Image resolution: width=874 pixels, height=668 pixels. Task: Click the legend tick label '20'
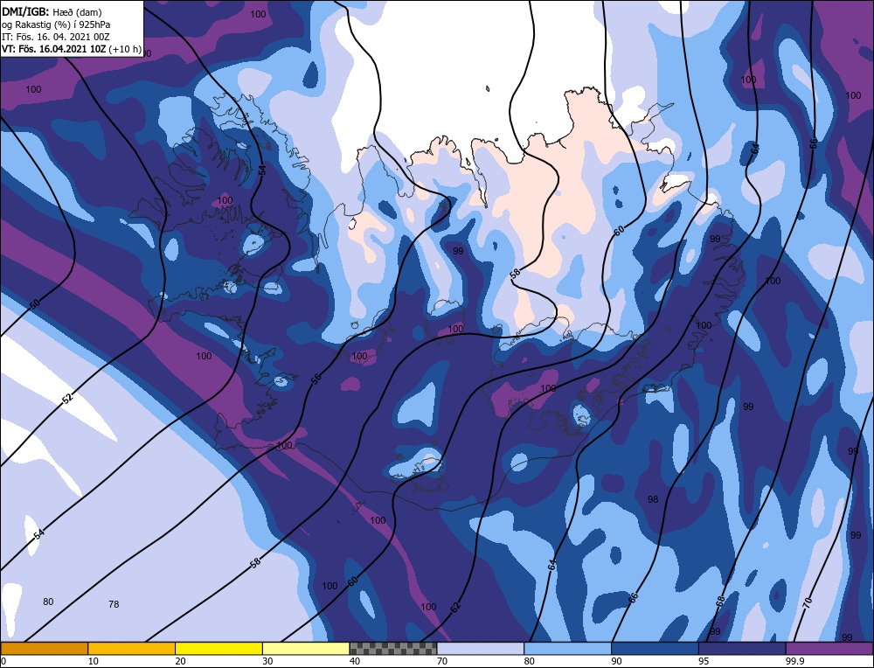point(180,661)
